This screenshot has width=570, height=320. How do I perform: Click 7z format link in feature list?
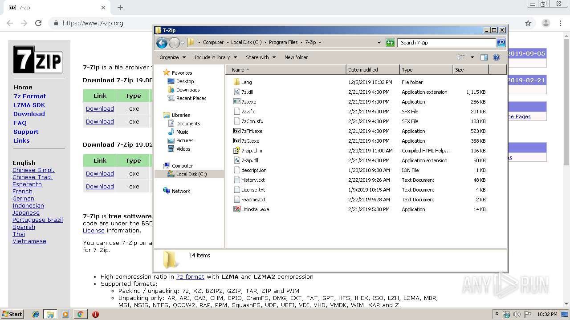[x=190, y=276]
